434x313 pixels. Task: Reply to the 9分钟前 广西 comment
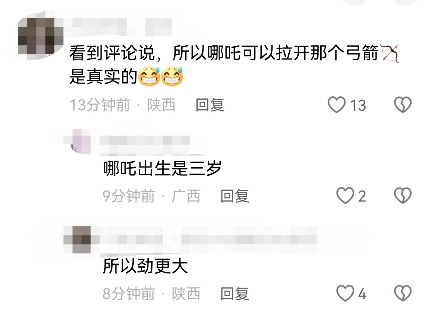pos(235,196)
